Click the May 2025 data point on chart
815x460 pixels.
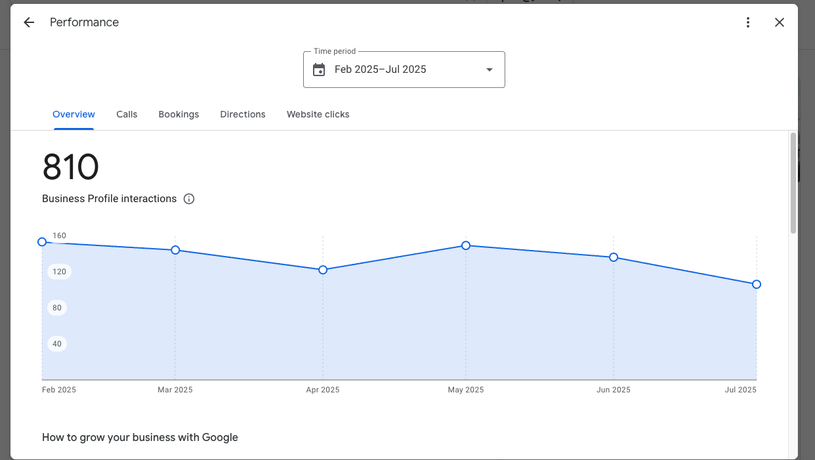pos(466,245)
